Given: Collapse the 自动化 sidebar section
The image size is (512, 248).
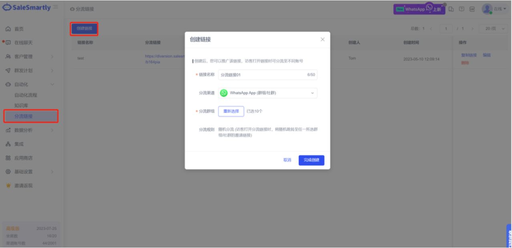Looking at the screenshot, I should click(30, 84).
